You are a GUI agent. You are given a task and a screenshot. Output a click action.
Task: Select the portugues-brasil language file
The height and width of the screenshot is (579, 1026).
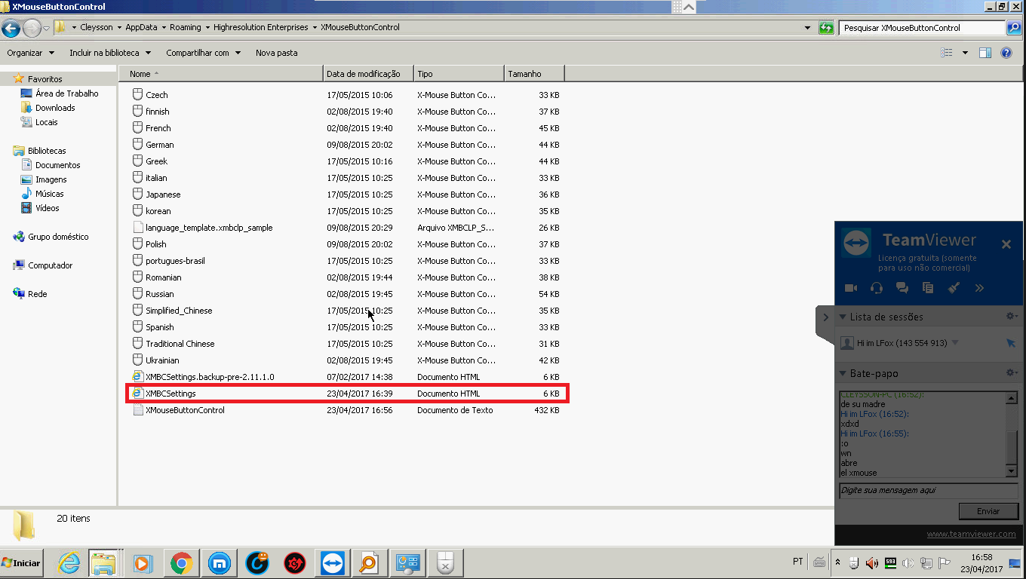pyautogui.click(x=347, y=261)
